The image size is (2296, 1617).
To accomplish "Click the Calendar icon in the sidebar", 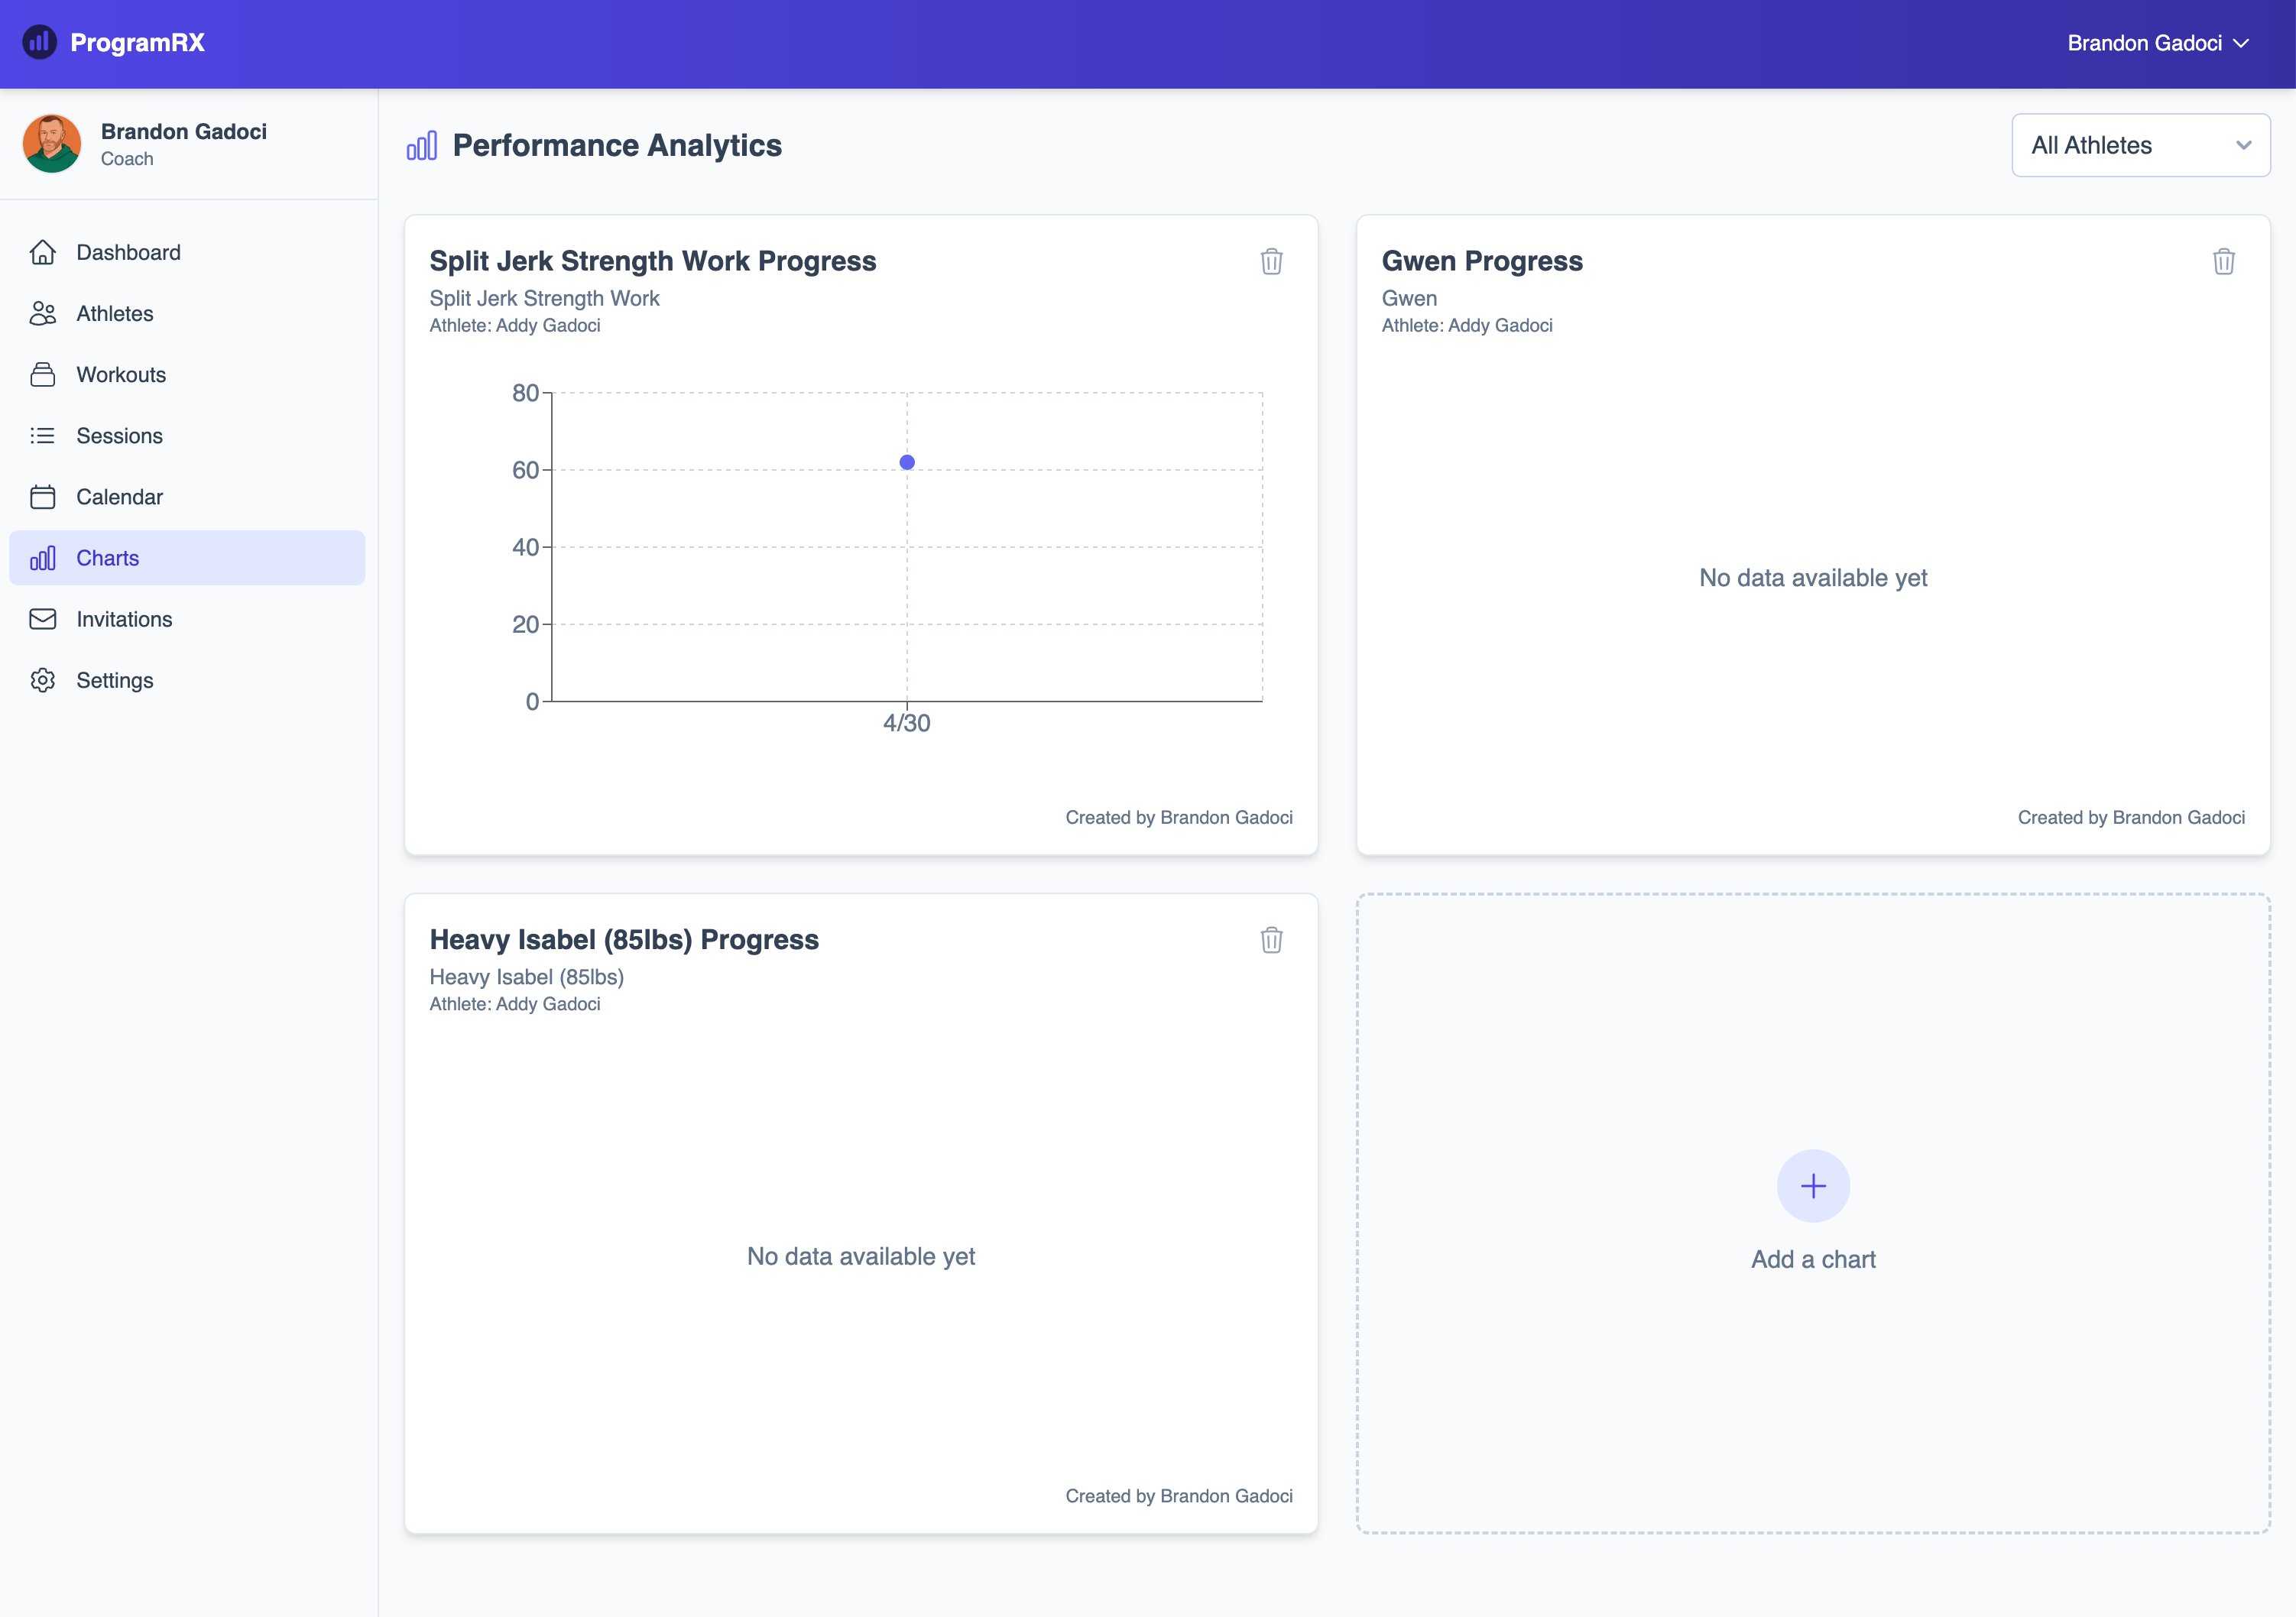I will point(43,497).
